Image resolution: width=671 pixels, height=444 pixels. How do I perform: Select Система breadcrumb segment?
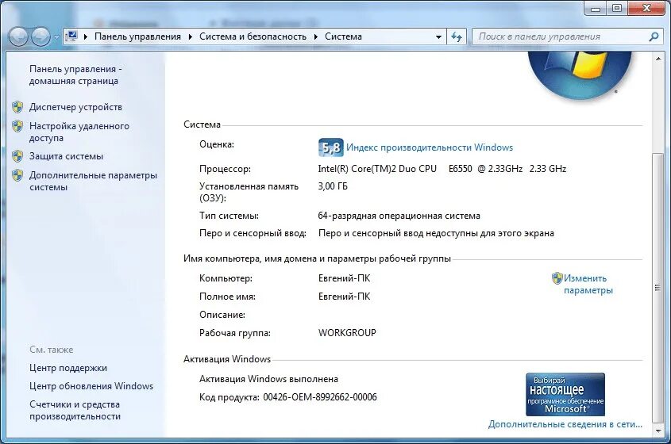(343, 36)
